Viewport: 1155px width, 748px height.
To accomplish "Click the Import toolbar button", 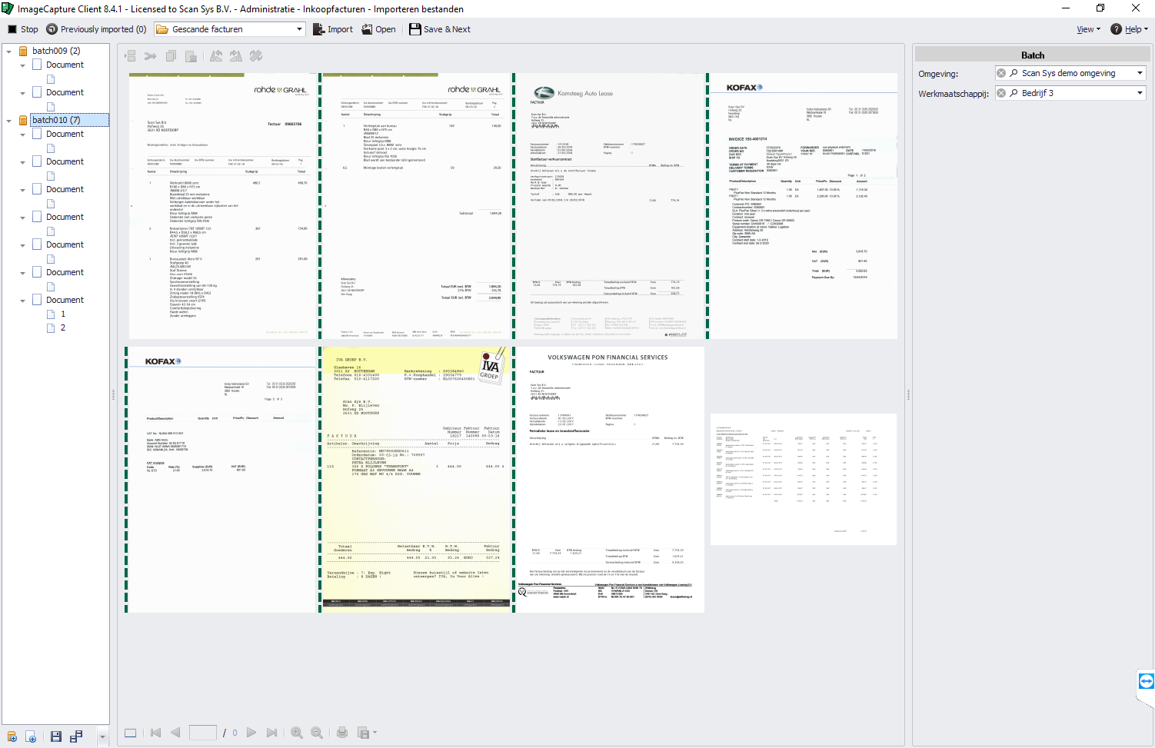I will click(x=333, y=29).
